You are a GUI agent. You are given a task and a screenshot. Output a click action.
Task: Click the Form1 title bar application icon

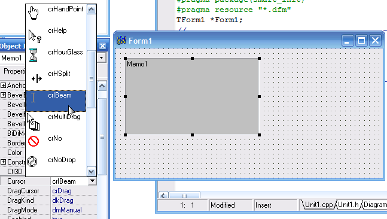[x=121, y=41]
